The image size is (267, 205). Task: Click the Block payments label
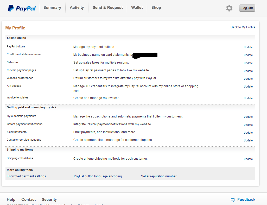point(17,132)
